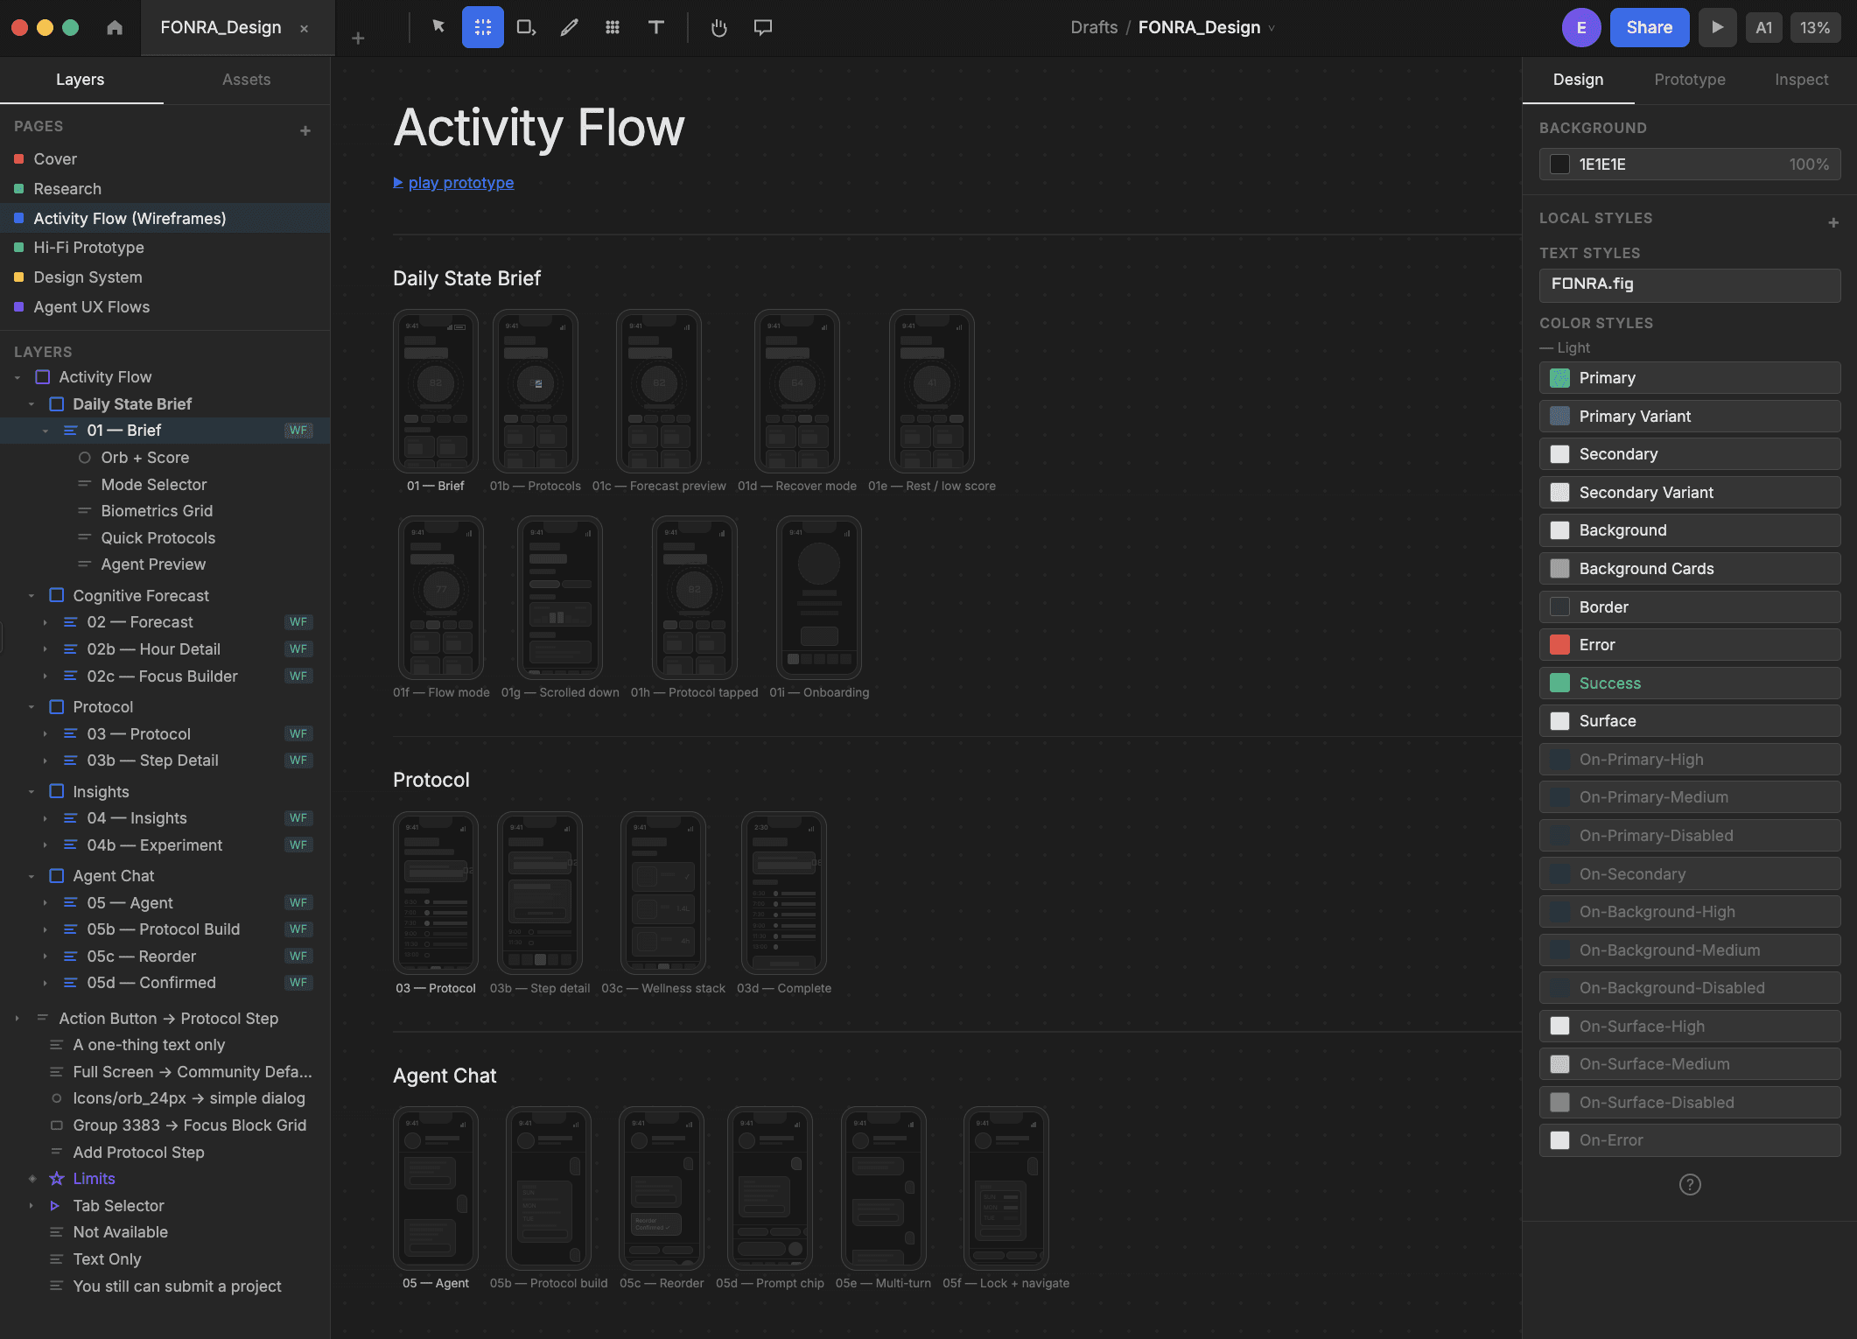The height and width of the screenshot is (1339, 1857).
Task: Switch to the Assets tab
Action: tap(246, 80)
